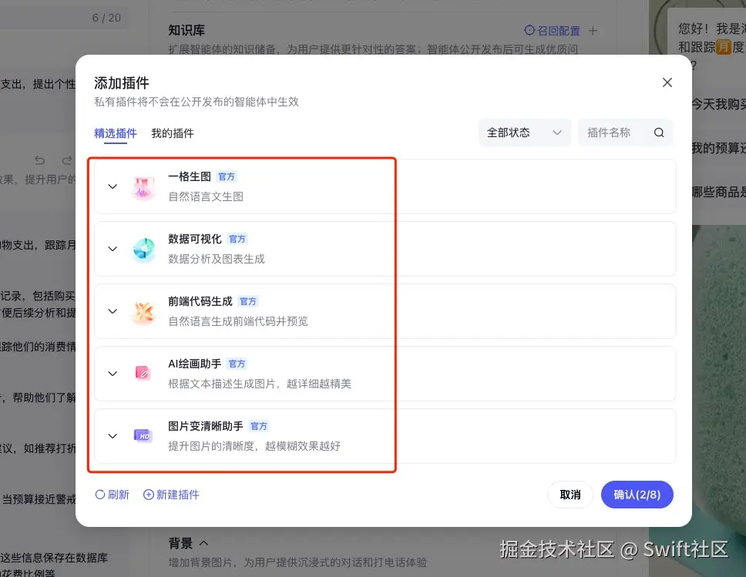Collapse the 背景 section chevron
The height and width of the screenshot is (577, 746).
pos(204,543)
